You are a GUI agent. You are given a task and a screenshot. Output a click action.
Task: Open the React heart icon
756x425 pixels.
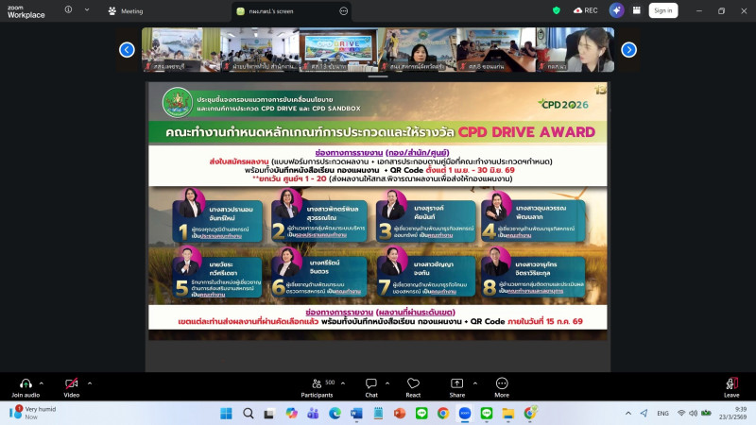point(413,383)
